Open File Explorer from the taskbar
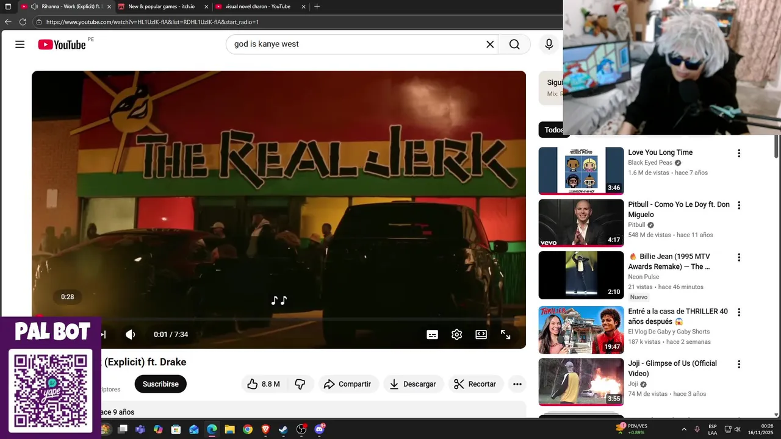The width and height of the screenshot is (781, 439). point(229,429)
